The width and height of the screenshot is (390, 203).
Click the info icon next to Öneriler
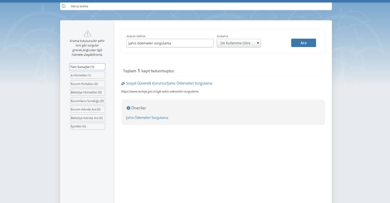pos(128,108)
